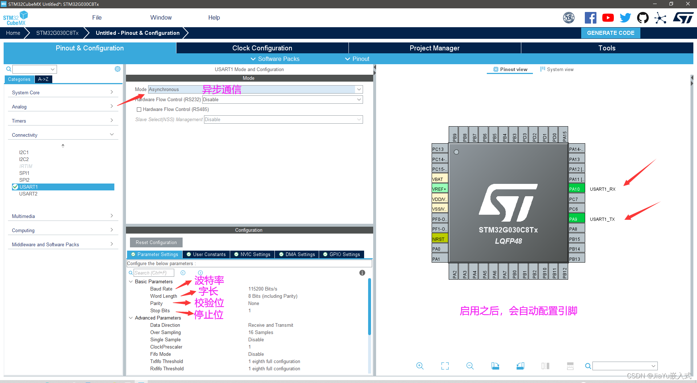Expand the Multimedia category

[62, 216]
